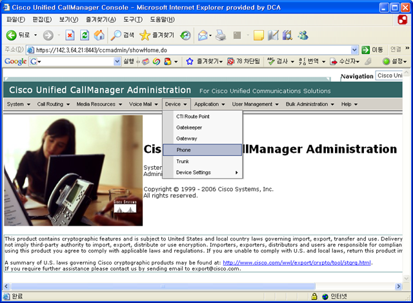Click the Google toolbar settings green icon
This screenshot has height=303, width=413.
pos(386,61)
